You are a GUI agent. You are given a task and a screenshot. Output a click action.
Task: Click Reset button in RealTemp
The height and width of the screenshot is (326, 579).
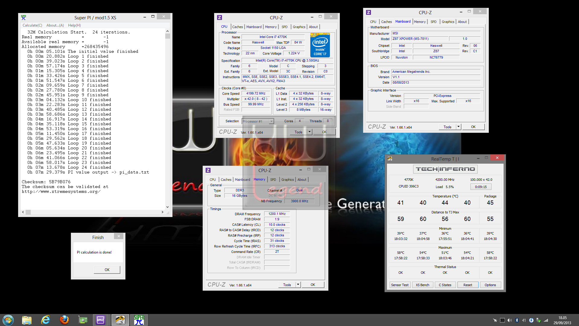pos(468,285)
